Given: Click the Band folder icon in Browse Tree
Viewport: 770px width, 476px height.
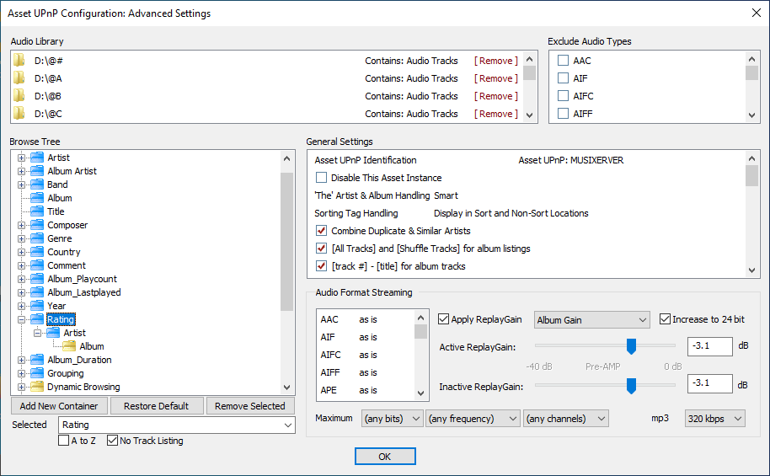Looking at the screenshot, I should coord(37,185).
